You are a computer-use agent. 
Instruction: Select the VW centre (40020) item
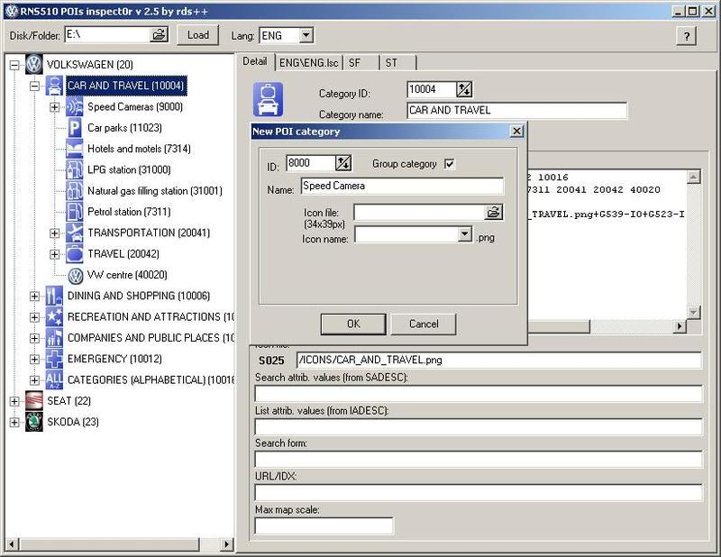pyautogui.click(x=127, y=275)
